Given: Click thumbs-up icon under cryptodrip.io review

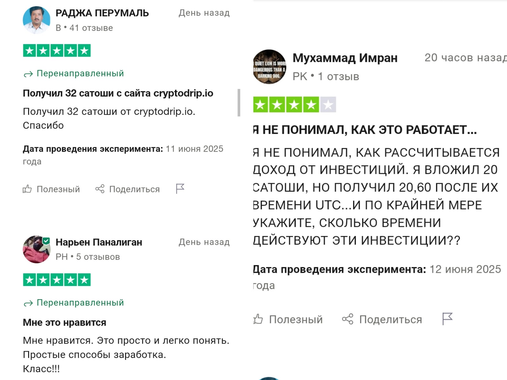Looking at the screenshot, I should (x=27, y=189).
